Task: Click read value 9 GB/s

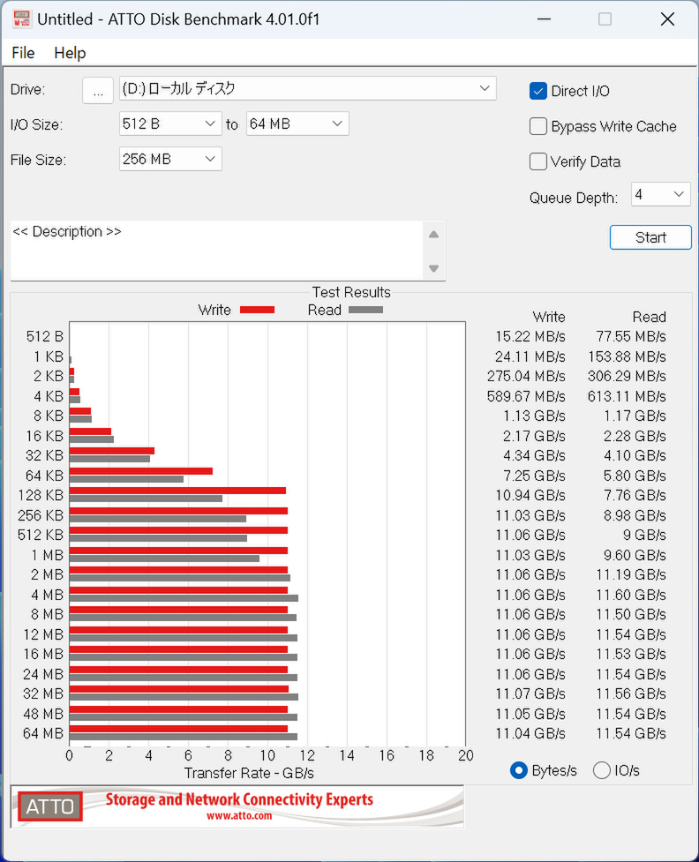Action: click(644, 535)
